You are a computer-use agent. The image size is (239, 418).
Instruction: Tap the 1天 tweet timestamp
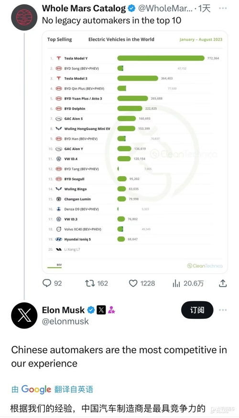pyautogui.click(x=205, y=9)
